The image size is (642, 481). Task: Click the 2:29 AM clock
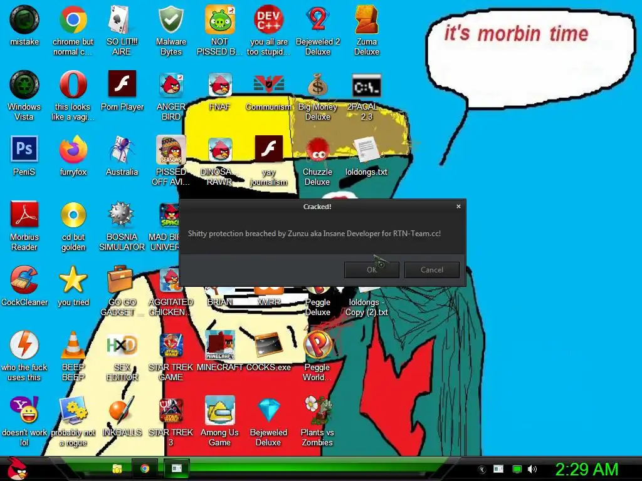point(586,469)
